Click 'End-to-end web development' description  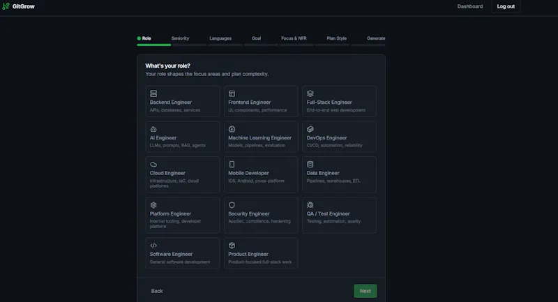click(x=336, y=110)
